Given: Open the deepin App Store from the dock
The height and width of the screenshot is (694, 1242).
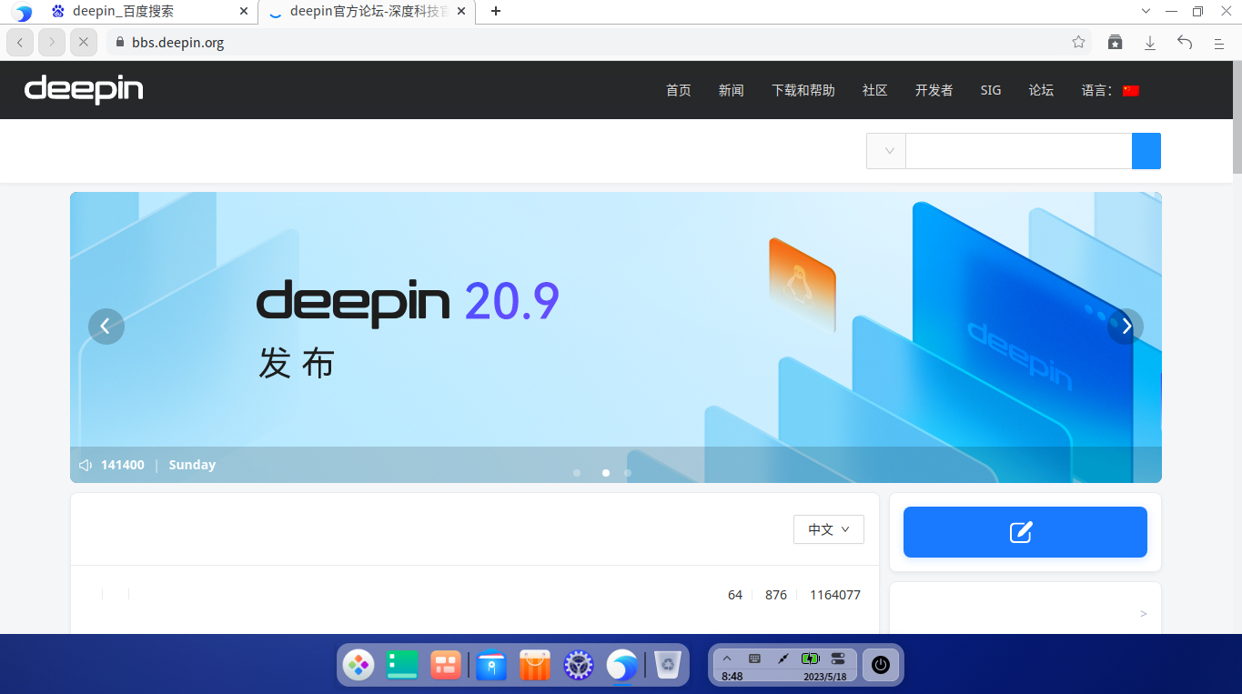Looking at the screenshot, I should [534, 665].
